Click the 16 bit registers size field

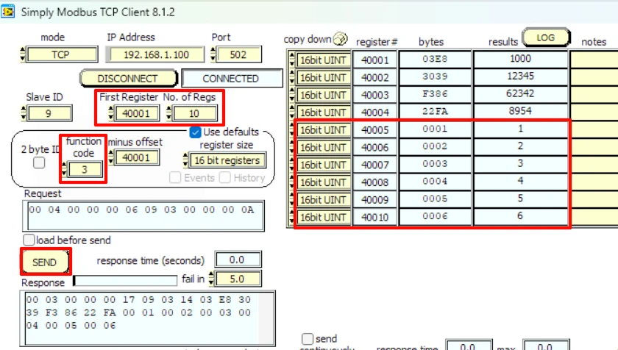(227, 160)
